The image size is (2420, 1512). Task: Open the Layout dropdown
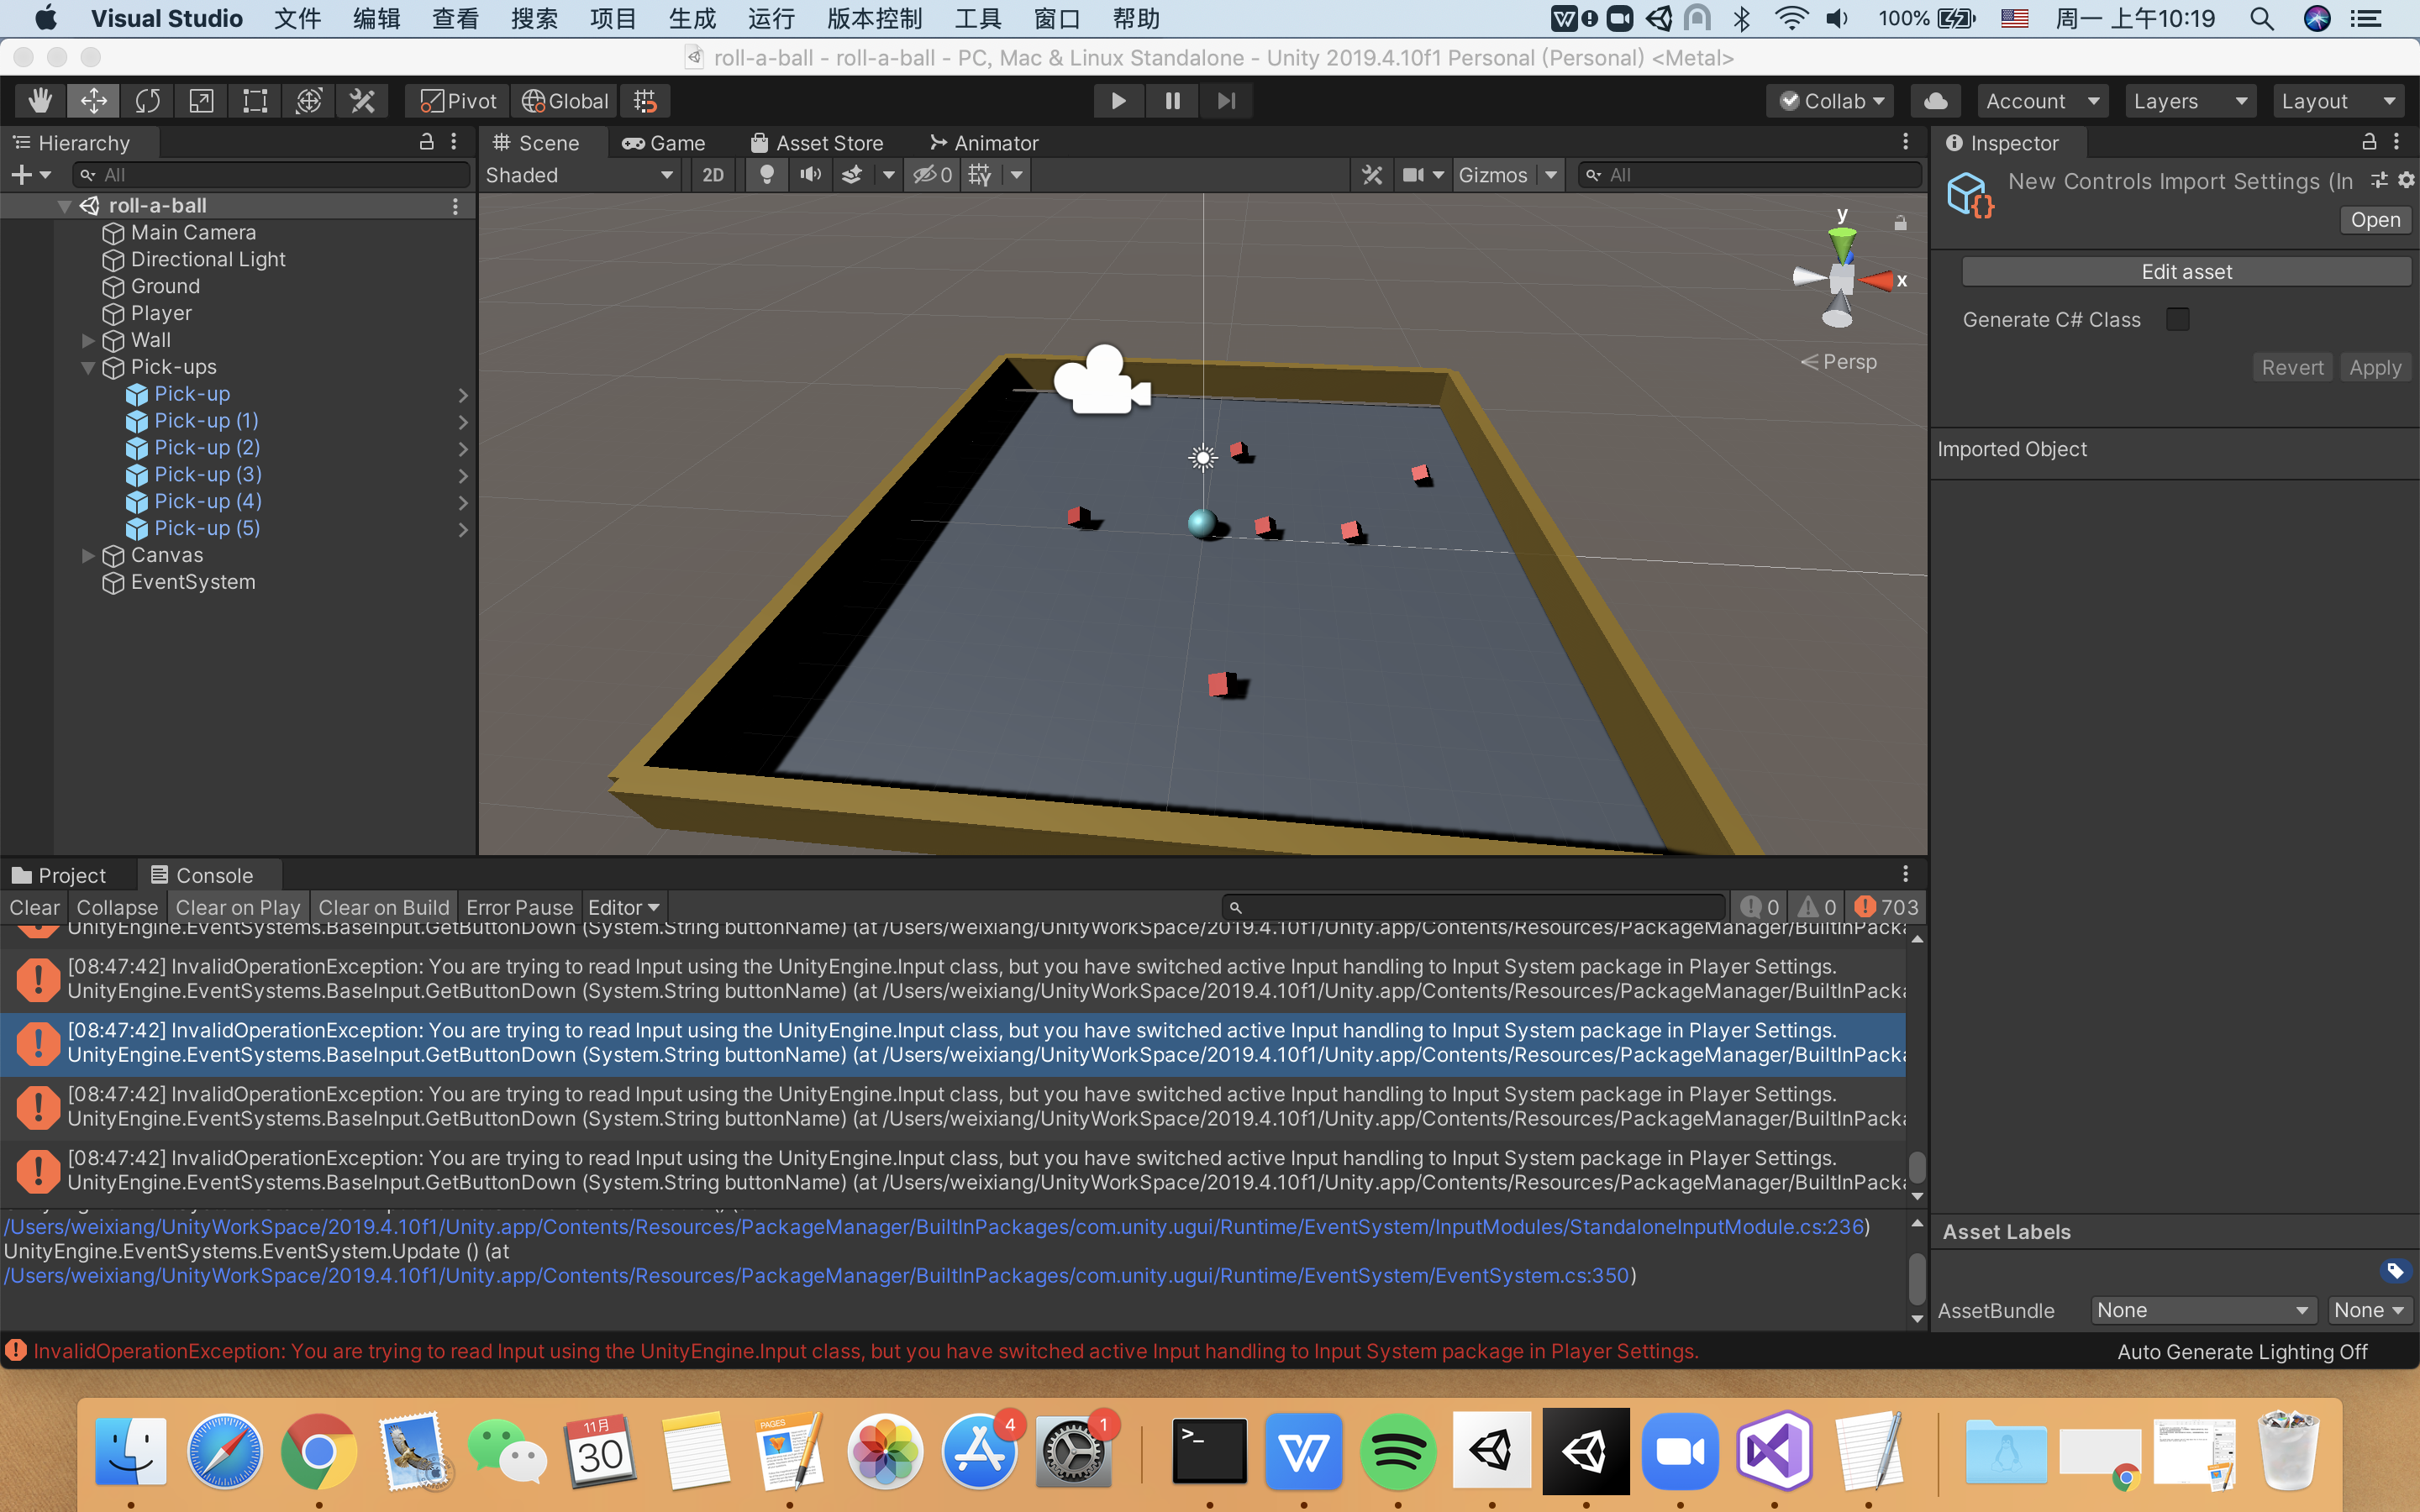click(x=2338, y=101)
